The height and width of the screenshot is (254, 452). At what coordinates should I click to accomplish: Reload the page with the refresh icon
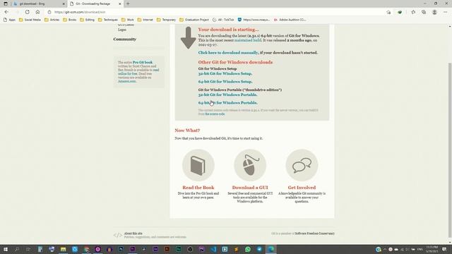[x=27, y=12]
